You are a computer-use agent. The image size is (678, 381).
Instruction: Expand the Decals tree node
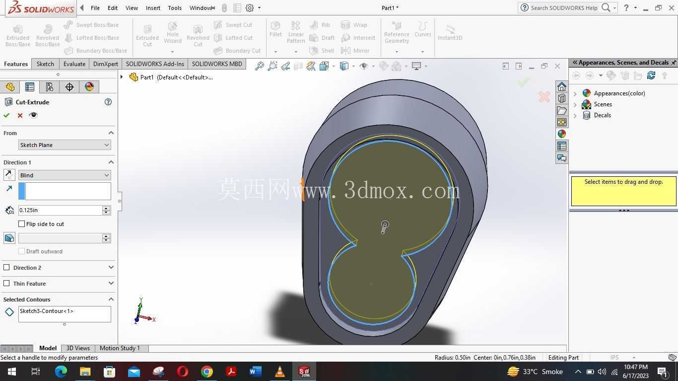click(575, 115)
